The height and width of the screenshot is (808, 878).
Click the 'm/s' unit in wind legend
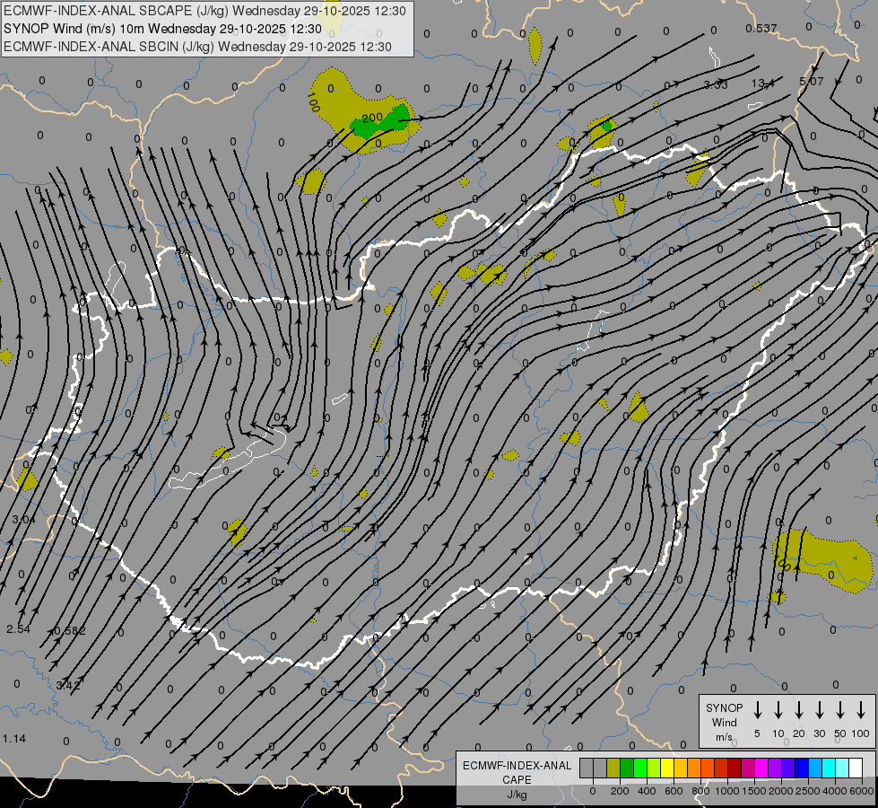coord(724,737)
